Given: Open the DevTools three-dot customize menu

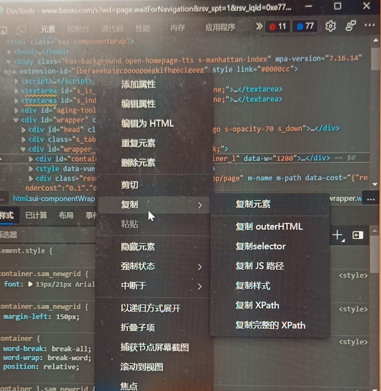Looking at the screenshot, I should (x=370, y=25).
